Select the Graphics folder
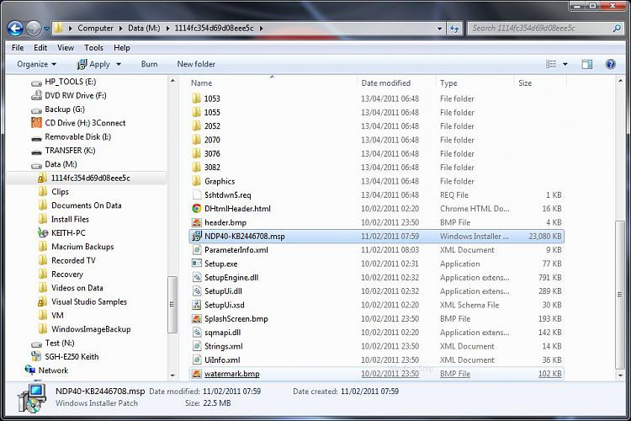Image resolution: width=631 pixels, height=421 pixels. click(x=220, y=181)
